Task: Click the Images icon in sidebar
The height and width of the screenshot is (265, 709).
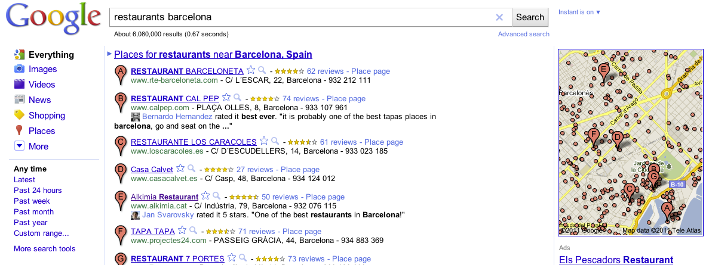Action: point(19,69)
